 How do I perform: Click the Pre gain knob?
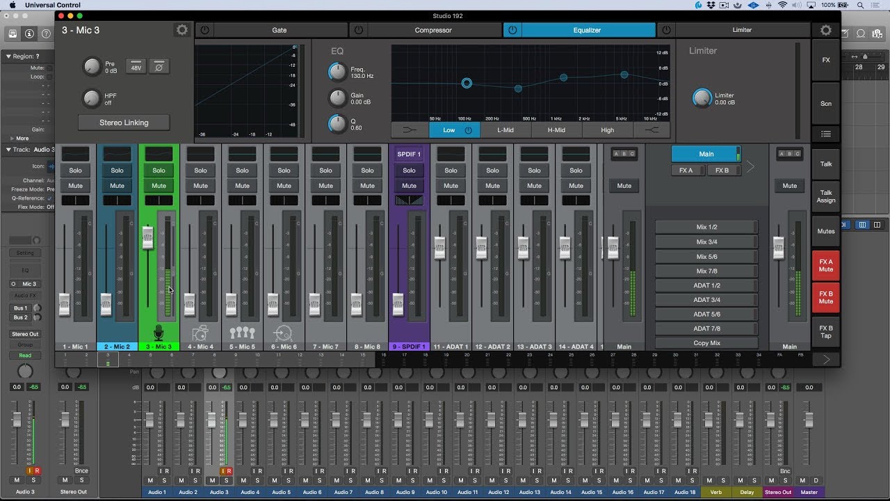tap(92, 67)
